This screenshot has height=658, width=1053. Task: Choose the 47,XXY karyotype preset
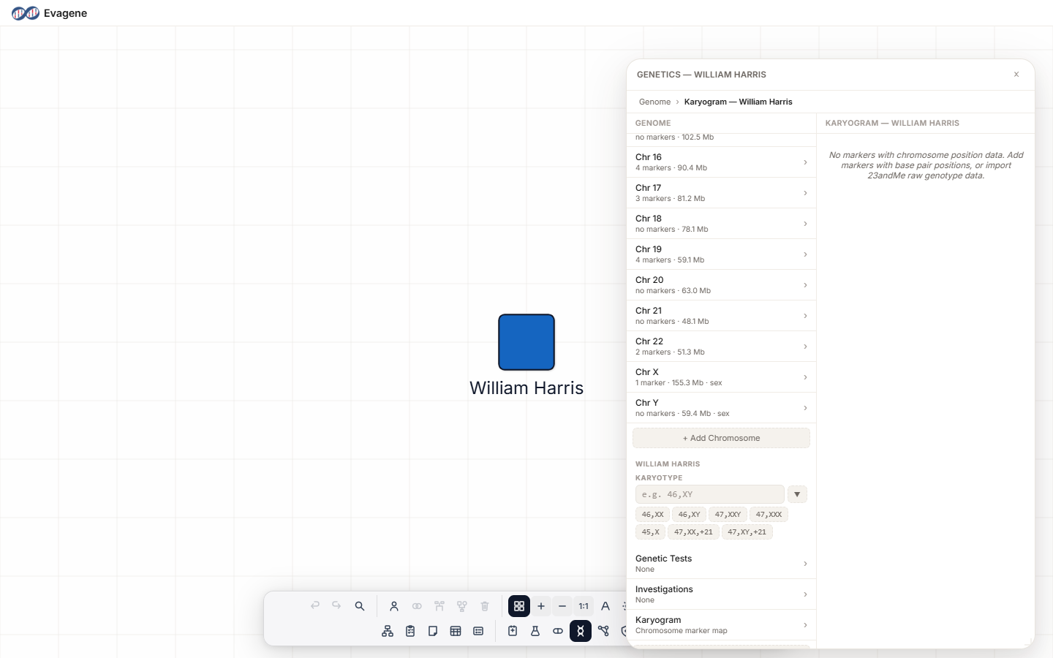click(x=728, y=515)
